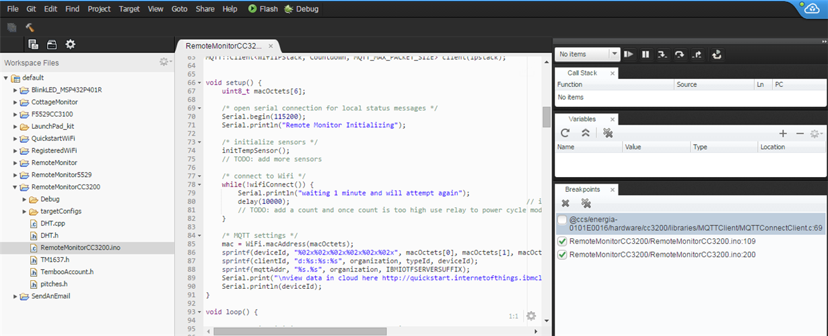
Task: Click the window panel icon left of the gear
Action: 51,44
